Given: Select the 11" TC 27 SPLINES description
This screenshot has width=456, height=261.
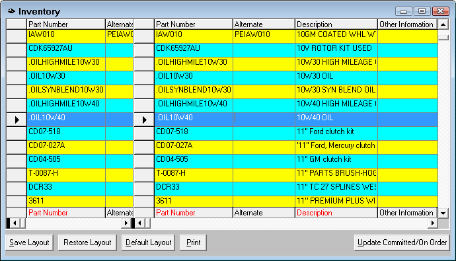Looking at the screenshot, I should tap(336, 189).
